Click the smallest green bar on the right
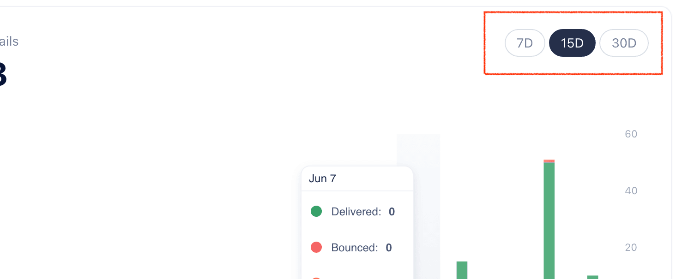 592,277
